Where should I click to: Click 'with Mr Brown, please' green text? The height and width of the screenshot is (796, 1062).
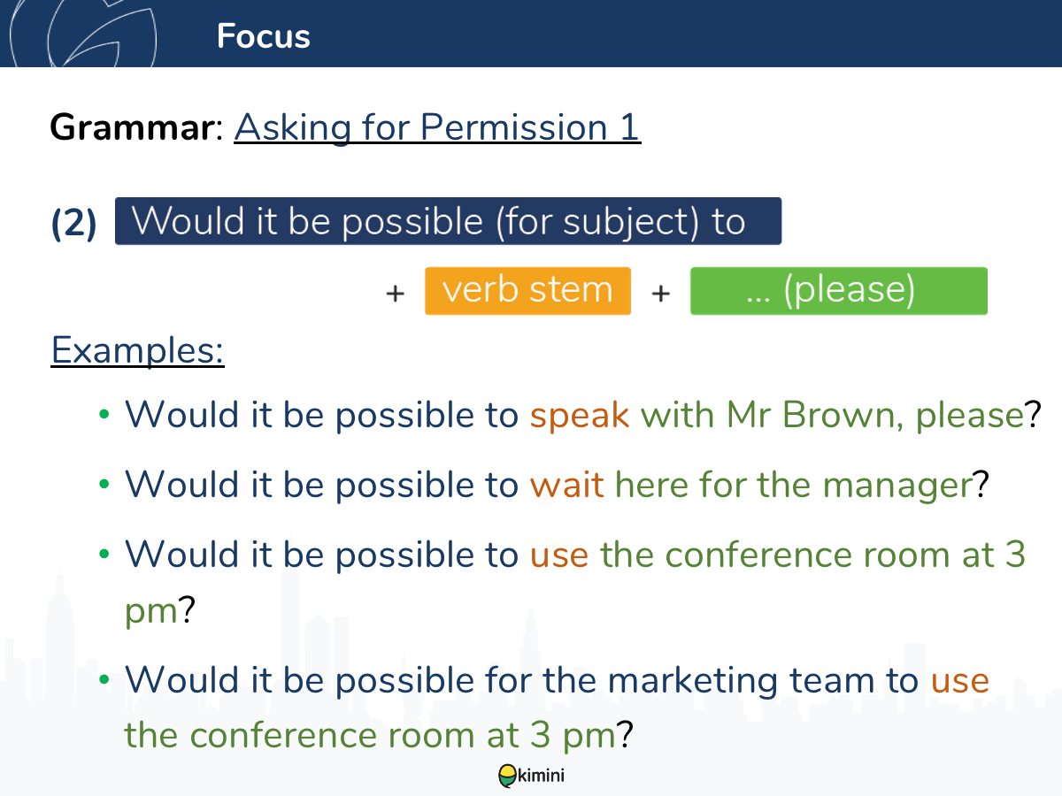[832, 416]
